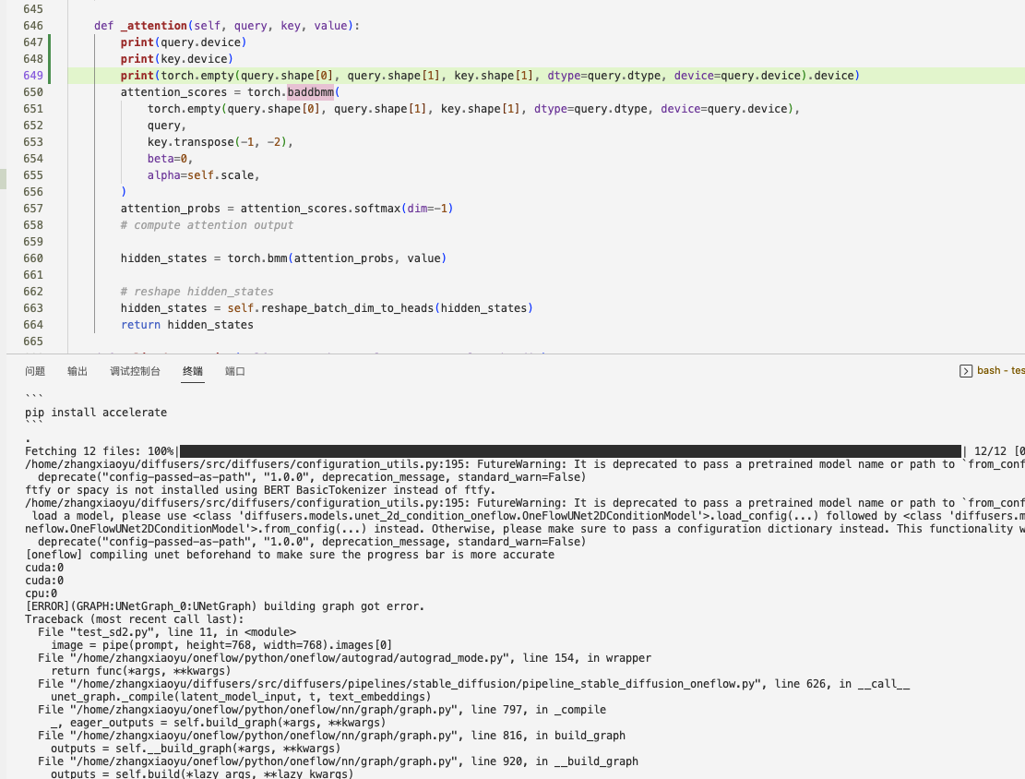Click line number 646 in the editor
The image size is (1025, 779).
click(33, 25)
